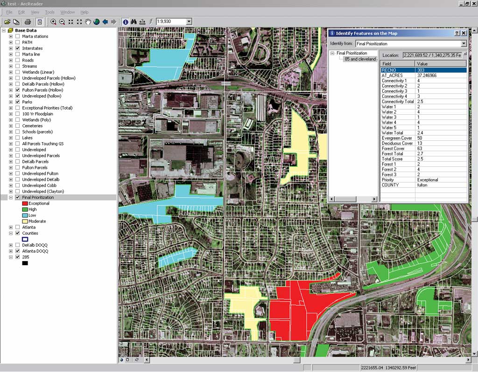Uncheck the Interstates layer checkbox

coord(17,48)
